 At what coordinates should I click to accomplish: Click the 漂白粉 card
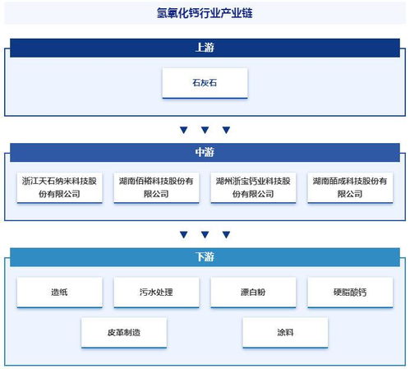click(253, 293)
